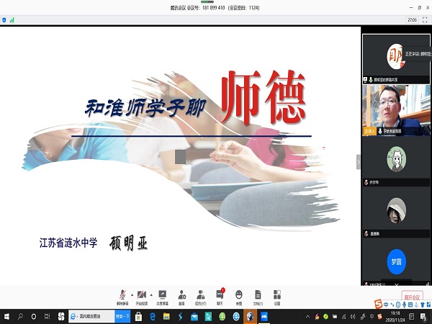Check the green network signal bars
Screen dimensions: 432x324
pyautogui.click(x=12, y=20)
